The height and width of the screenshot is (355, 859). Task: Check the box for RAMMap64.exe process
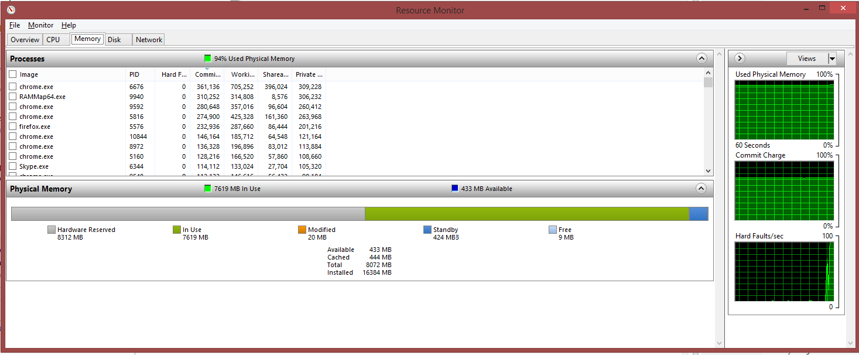(x=13, y=97)
